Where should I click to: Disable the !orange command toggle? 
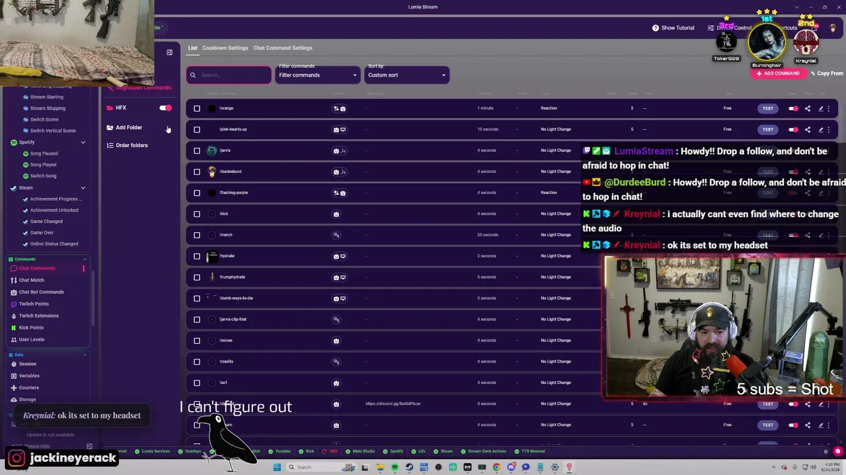tap(793, 108)
